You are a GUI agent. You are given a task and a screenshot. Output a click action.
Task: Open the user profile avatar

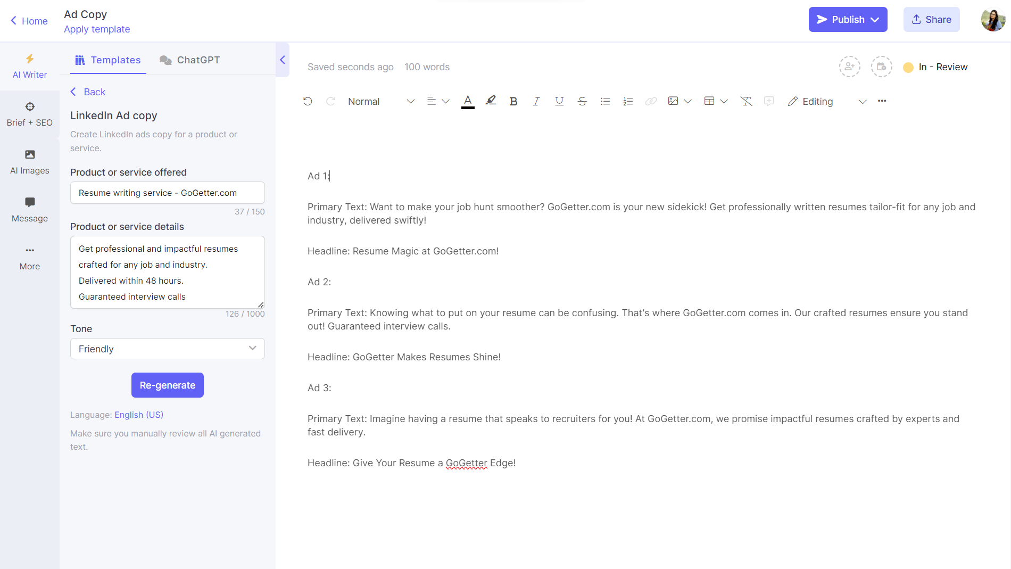[993, 20]
